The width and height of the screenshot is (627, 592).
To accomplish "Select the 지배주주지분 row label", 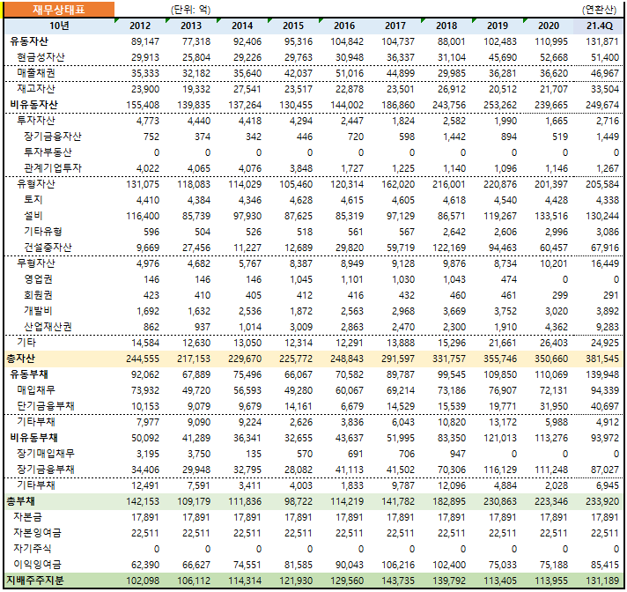I will [35, 581].
